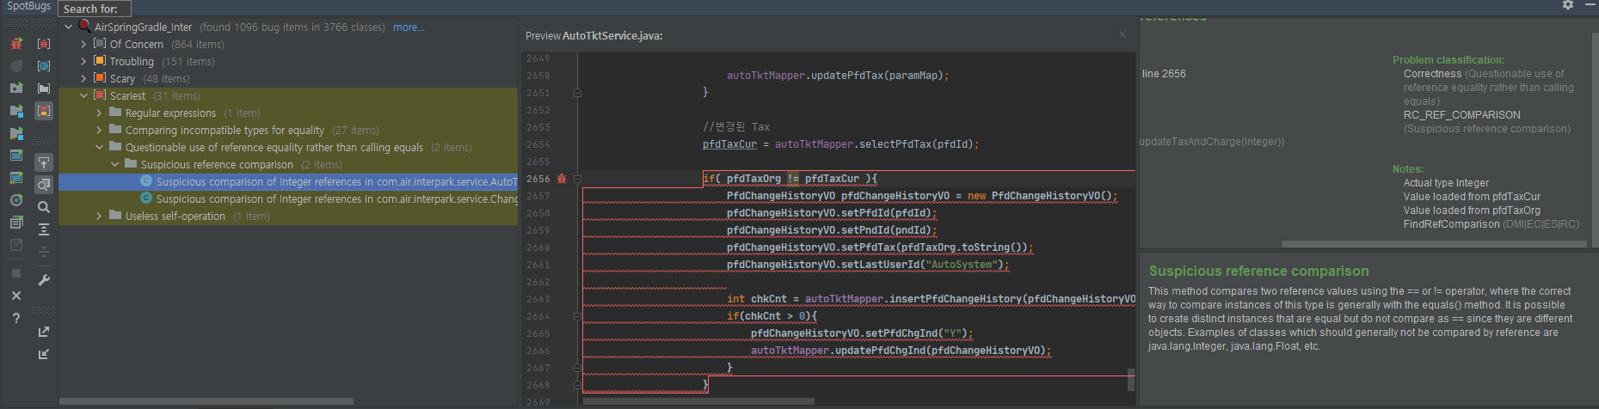Click the gray round analyze icon under the bug icon
This screenshot has width=1599, height=409.
coord(16,66)
